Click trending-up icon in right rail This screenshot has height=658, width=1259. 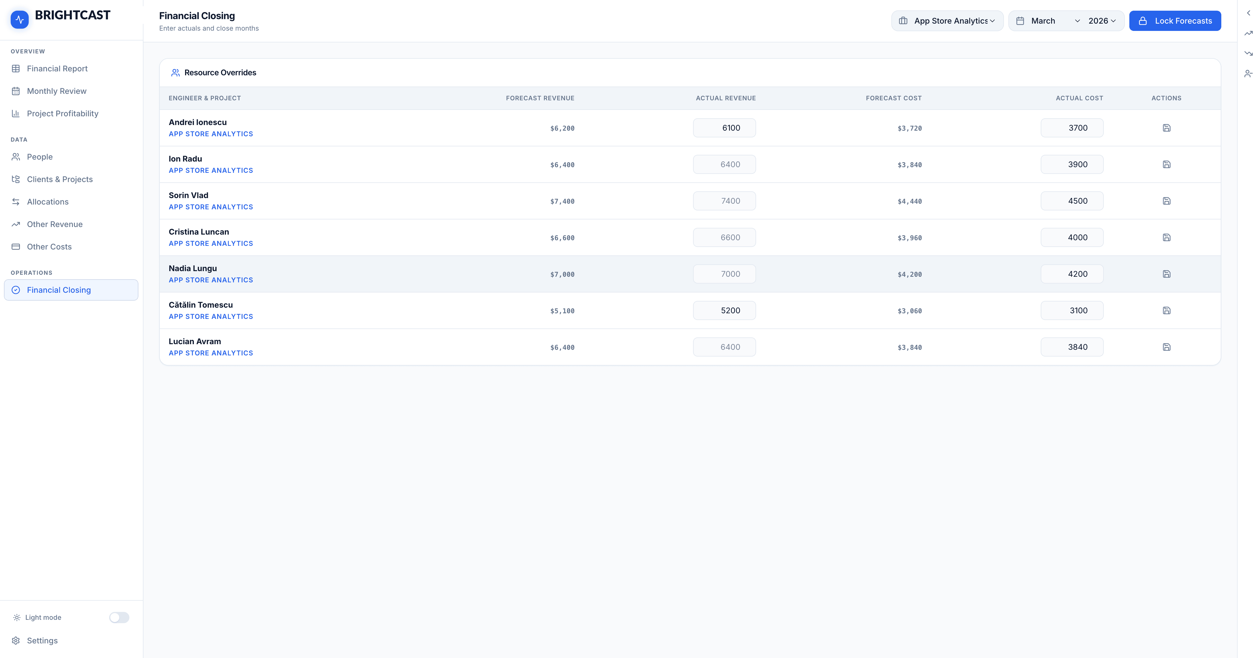point(1248,33)
